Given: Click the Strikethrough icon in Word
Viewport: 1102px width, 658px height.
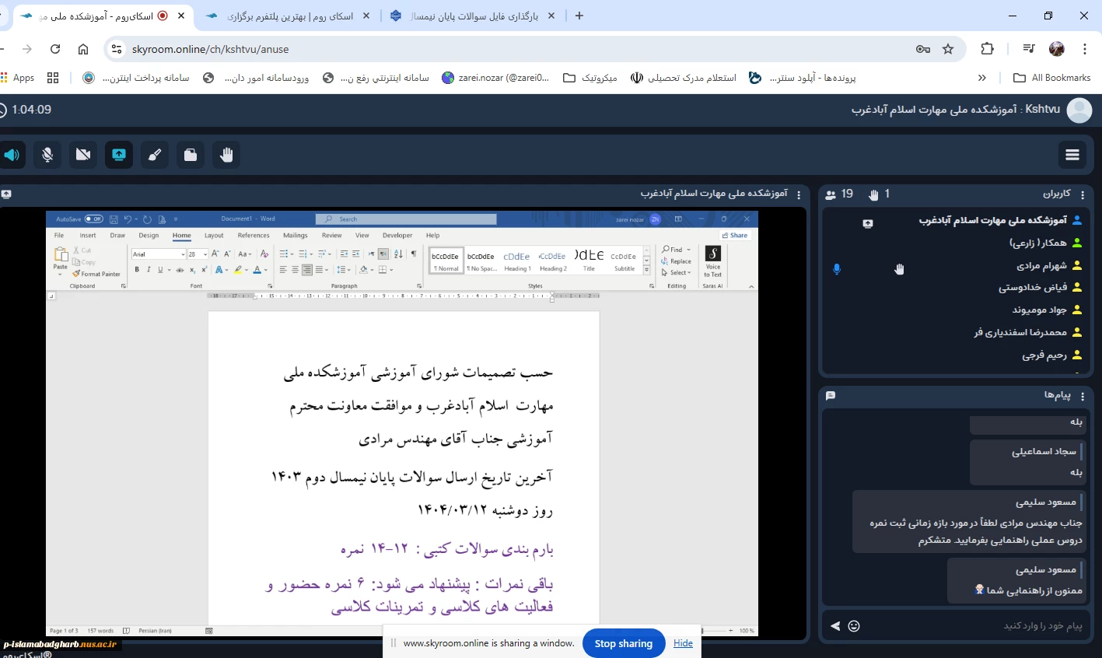Looking at the screenshot, I should point(180,270).
